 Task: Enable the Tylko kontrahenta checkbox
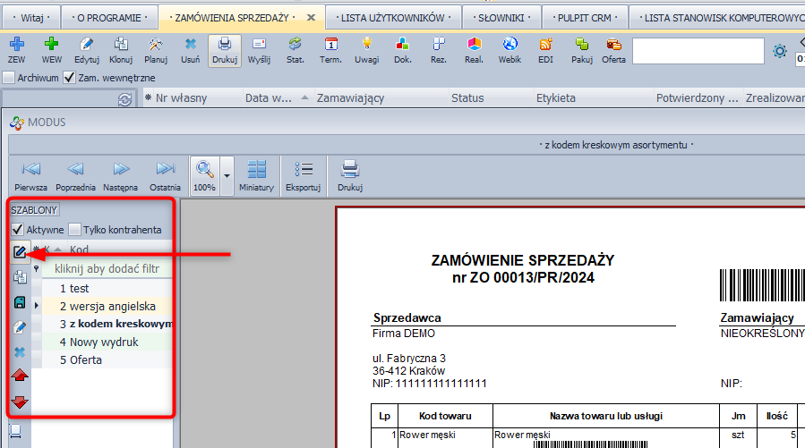coord(74,229)
